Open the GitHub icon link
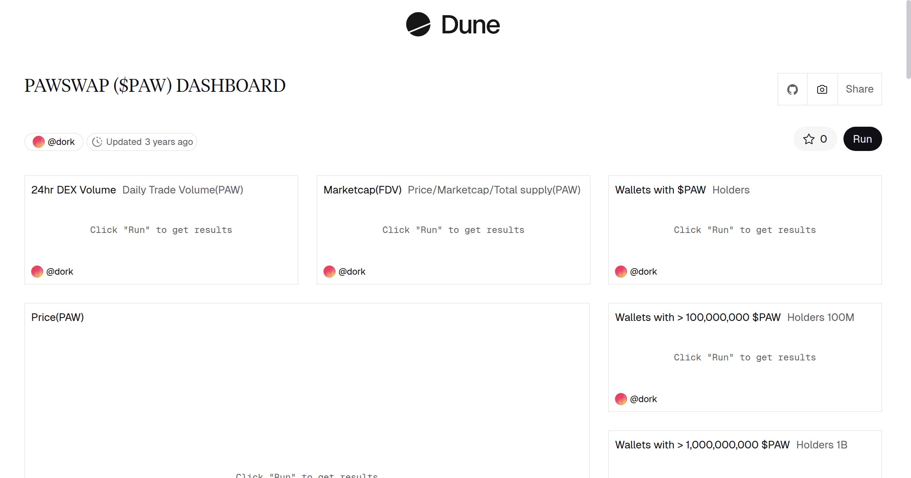Image resolution: width=911 pixels, height=478 pixels. click(x=792, y=90)
